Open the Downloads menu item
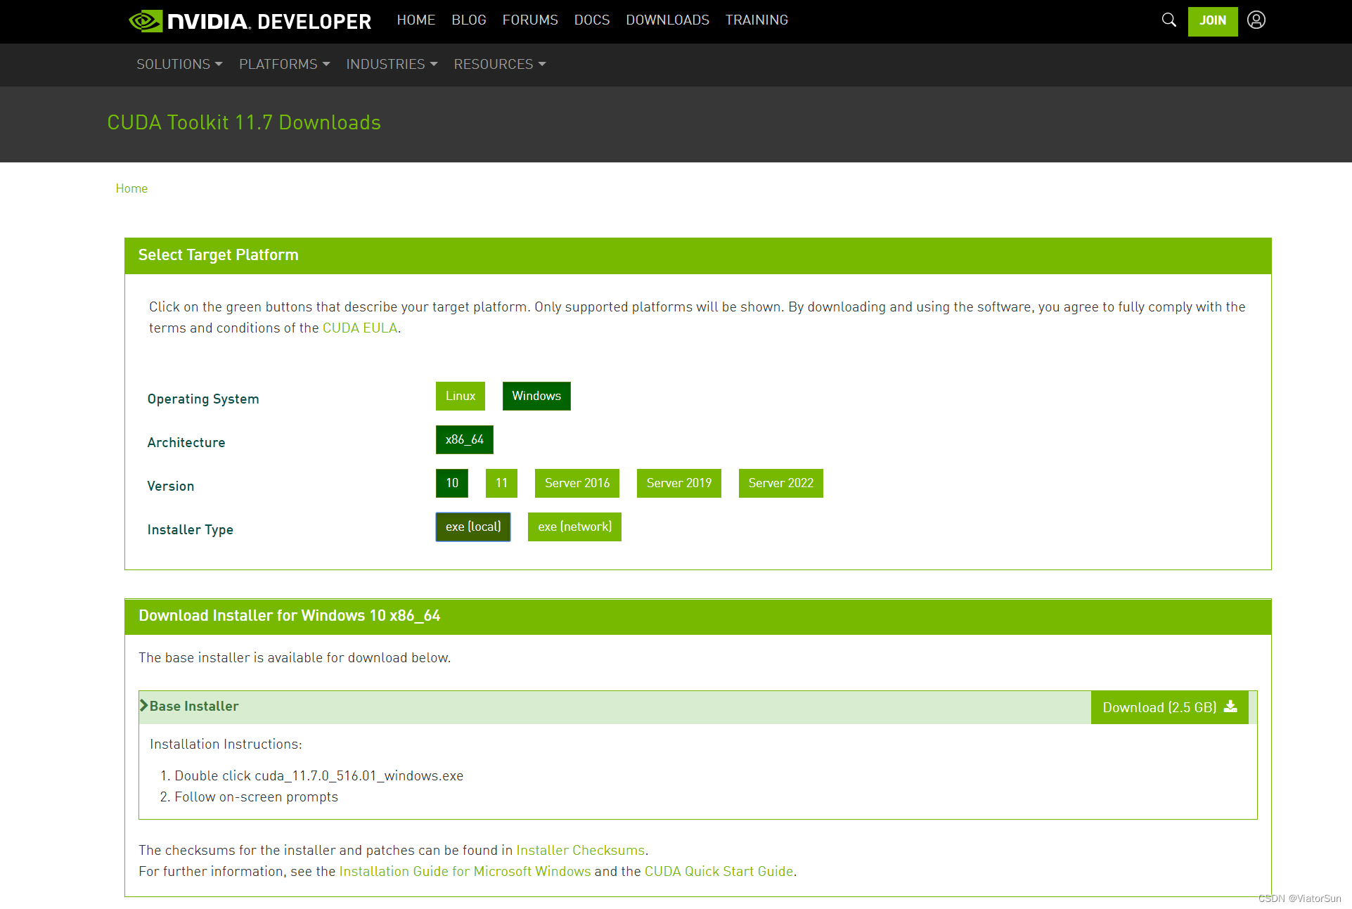This screenshot has width=1352, height=909. click(667, 20)
